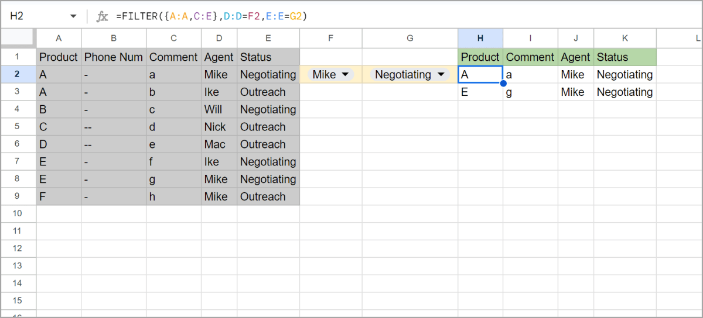703x318 pixels.
Task: Click cell A6 containing D
Action: click(59, 144)
